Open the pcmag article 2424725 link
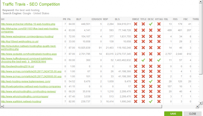The image size is (203, 116). pyautogui.click(x=31, y=71)
